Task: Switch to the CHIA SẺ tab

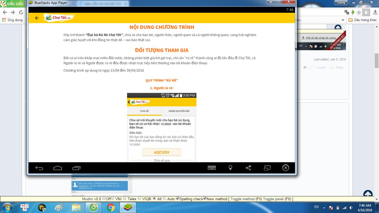Action: click(144, 111)
